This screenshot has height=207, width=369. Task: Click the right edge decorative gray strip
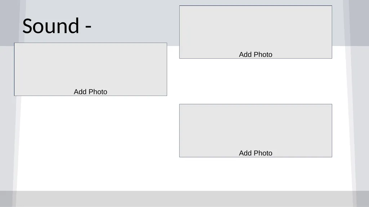tap(361, 118)
